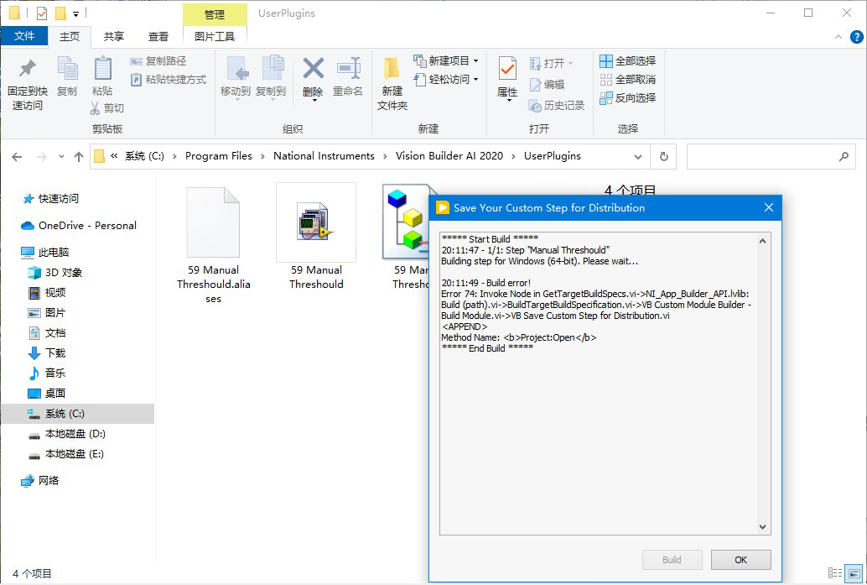Open the View ribbon tab
The height and width of the screenshot is (585, 867).
point(158,37)
